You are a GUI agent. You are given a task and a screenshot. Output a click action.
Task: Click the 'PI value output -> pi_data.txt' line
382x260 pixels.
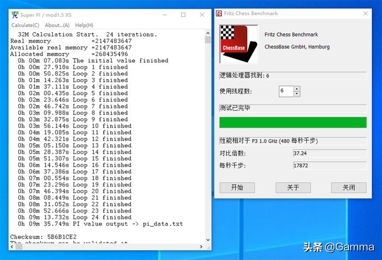point(100,223)
